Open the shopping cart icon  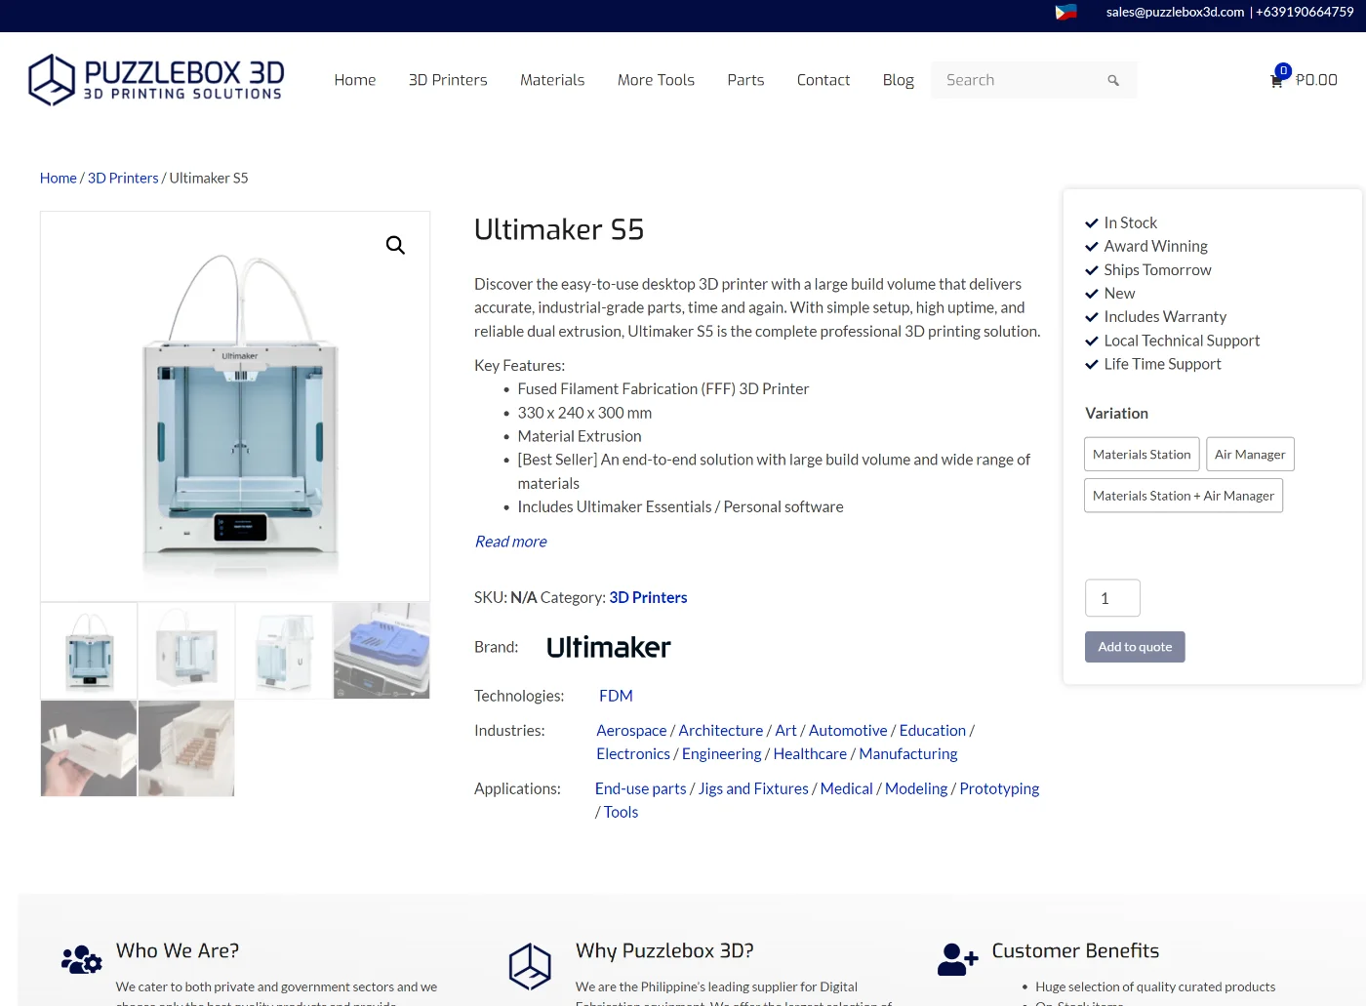tap(1276, 81)
